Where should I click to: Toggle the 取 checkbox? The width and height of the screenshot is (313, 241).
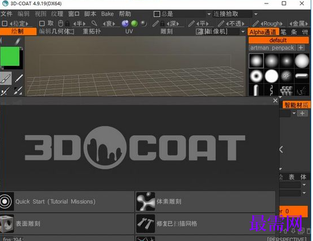click(42, 23)
